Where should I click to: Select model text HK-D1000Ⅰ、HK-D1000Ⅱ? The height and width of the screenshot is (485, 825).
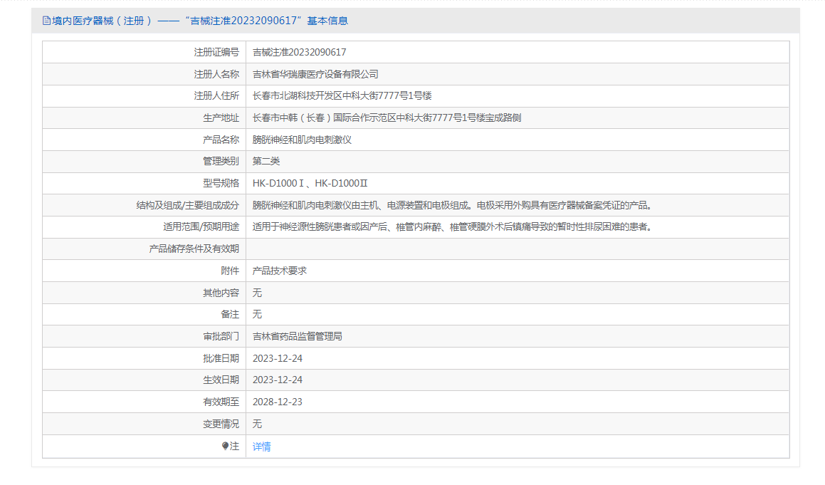(x=310, y=183)
